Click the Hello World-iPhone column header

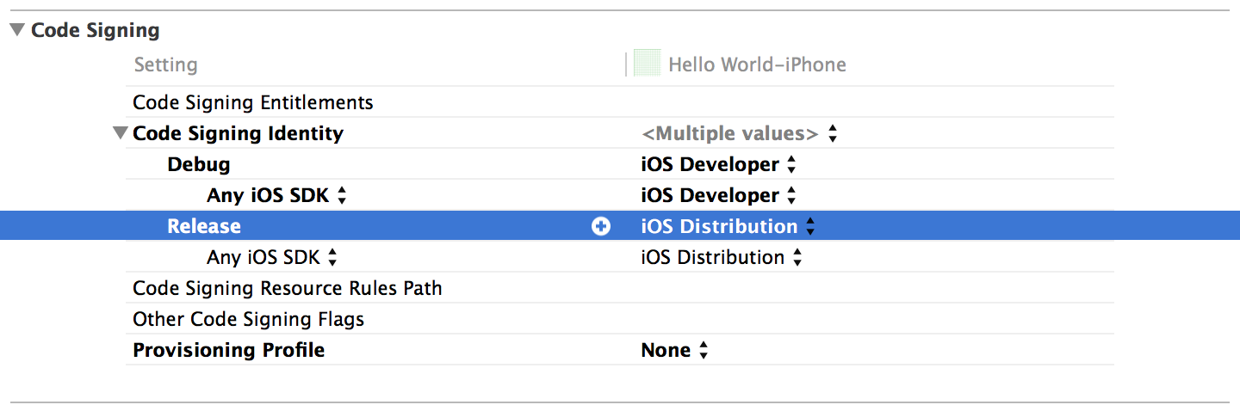[757, 64]
